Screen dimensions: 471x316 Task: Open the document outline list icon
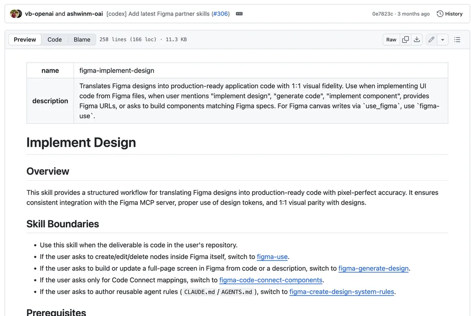pyautogui.click(x=457, y=40)
